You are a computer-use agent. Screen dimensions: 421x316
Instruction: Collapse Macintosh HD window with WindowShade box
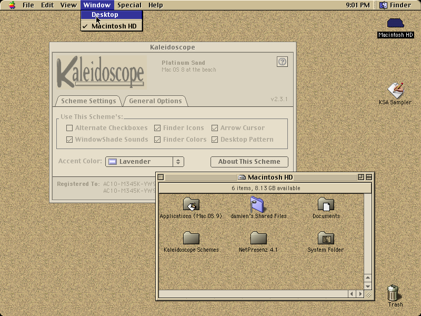click(x=369, y=177)
